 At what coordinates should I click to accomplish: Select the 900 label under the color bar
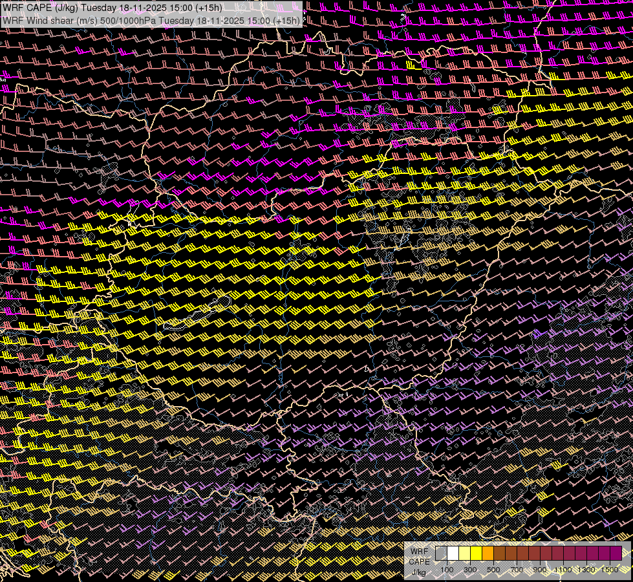coord(540,570)
